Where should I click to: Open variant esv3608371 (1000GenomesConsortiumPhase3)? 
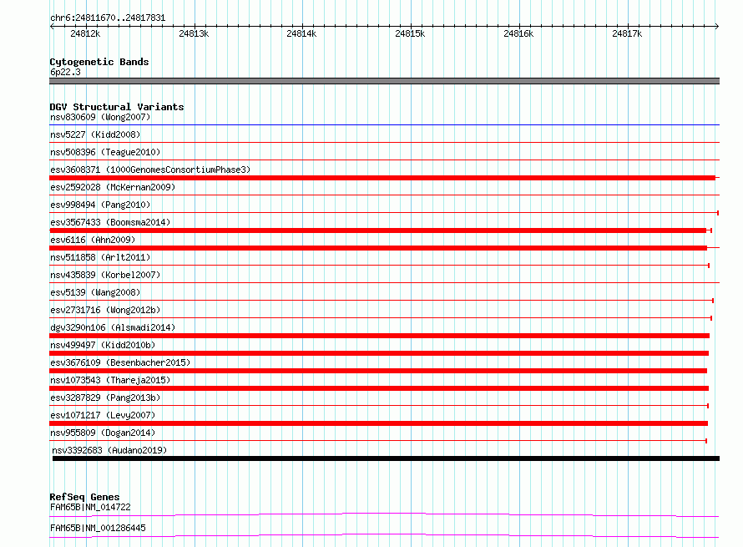(150, 170)
